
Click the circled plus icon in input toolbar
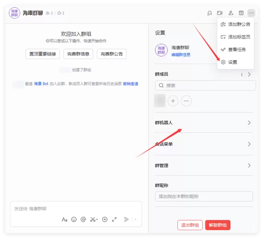pos(104,219)
